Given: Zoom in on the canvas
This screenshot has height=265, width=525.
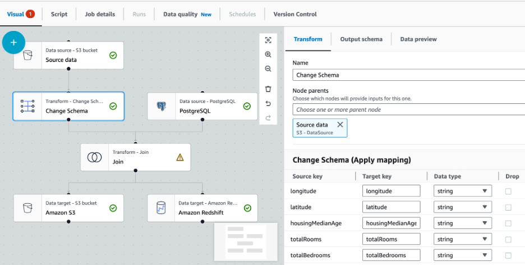Looking at the screenshot, I should (x=268, y=54).
